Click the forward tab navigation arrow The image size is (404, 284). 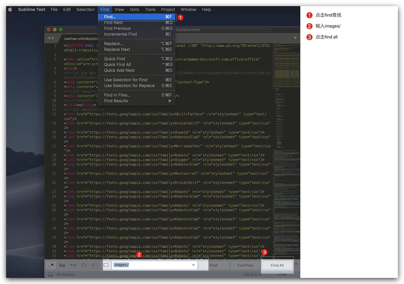pyautogui.click(x=53, y=38)
